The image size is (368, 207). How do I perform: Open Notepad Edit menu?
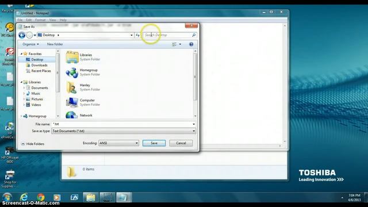(x=29, y=20)
